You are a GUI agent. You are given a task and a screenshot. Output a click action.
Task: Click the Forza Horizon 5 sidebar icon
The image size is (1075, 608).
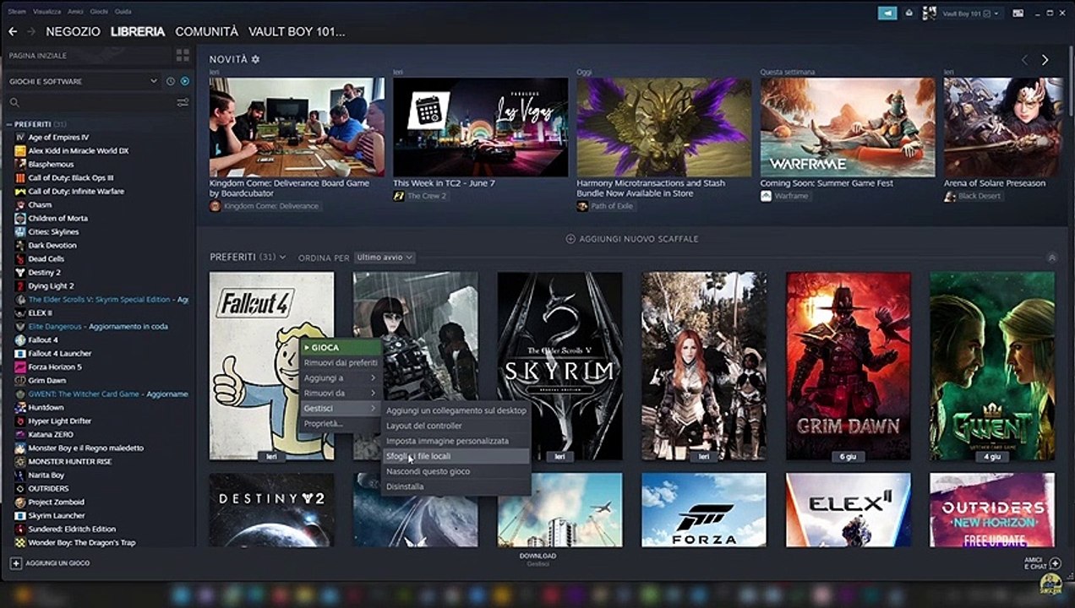click(x=20, y=366)
